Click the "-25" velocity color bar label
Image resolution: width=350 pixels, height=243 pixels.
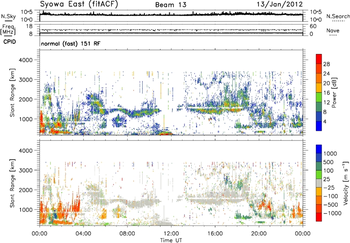(329, 187)
